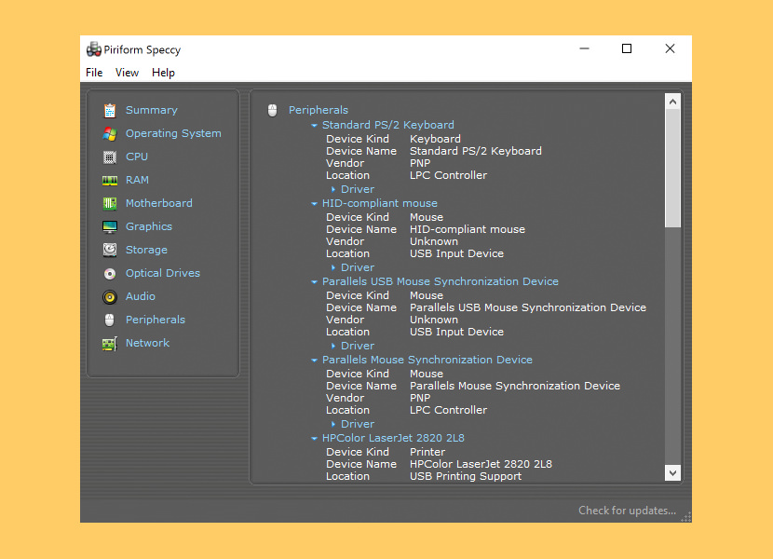
Task: Click the Network card icon
Action: [110, 344]
